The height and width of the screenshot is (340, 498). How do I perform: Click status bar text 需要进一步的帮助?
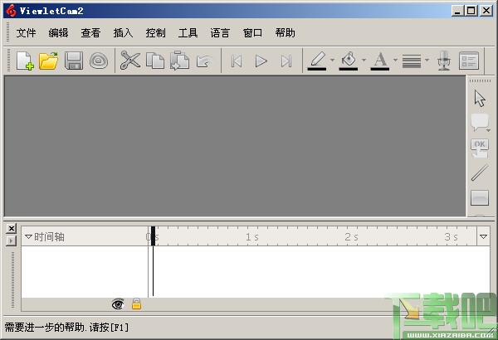pyautogui.click(x=44, y=328)
